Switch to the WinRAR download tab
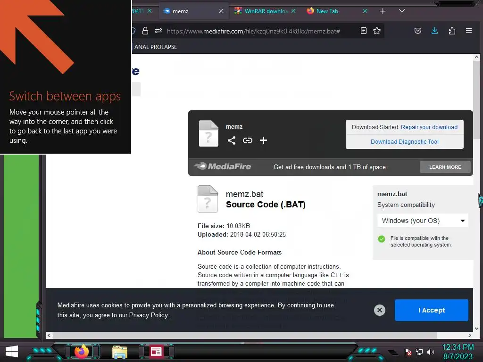Image resolution: width=483 pixels, height=362 pixels. tap(265, 11)
